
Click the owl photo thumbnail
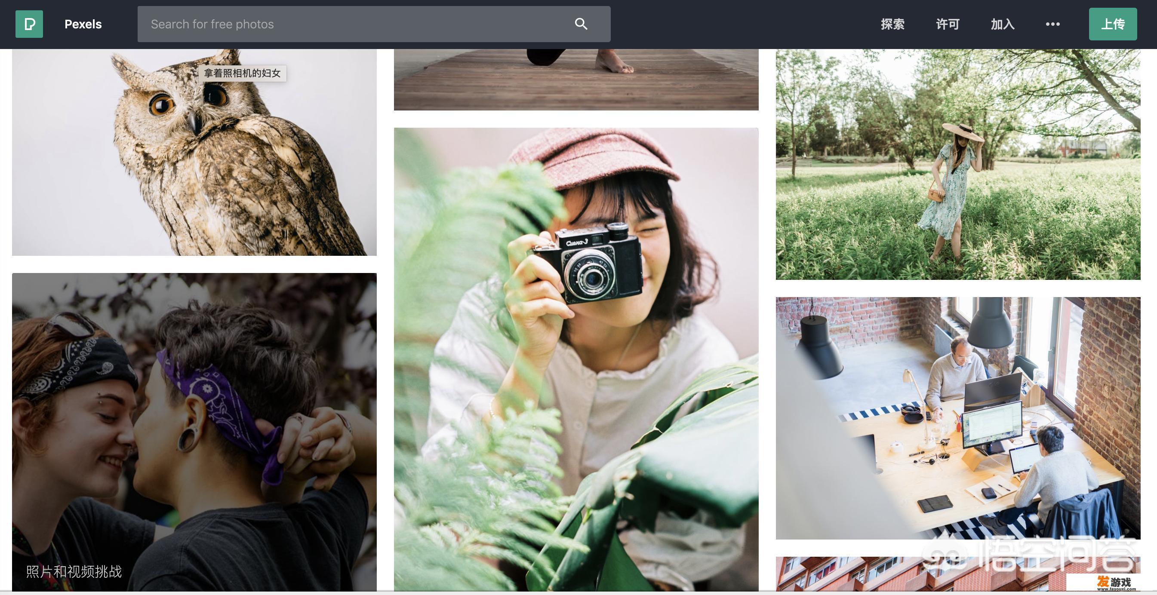tap(194, 152)
